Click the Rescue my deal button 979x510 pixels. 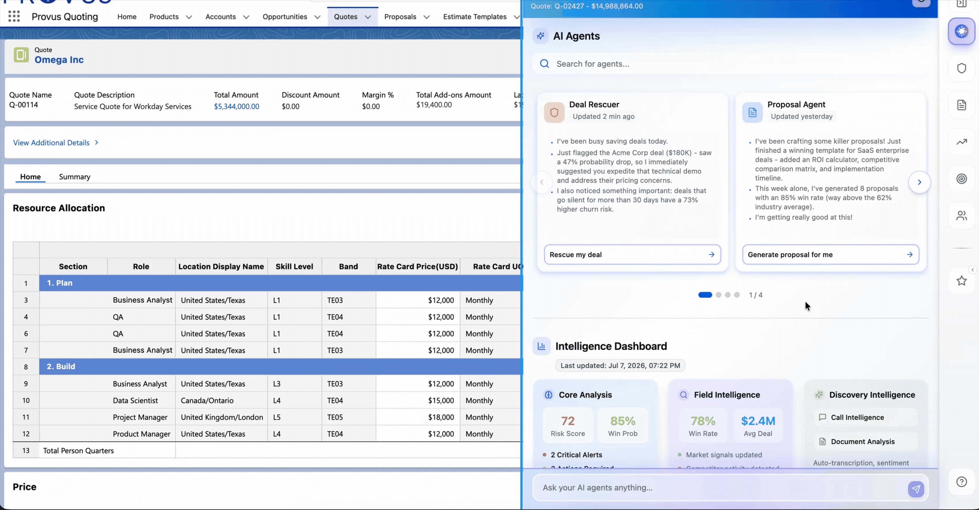tap(632, 255)
